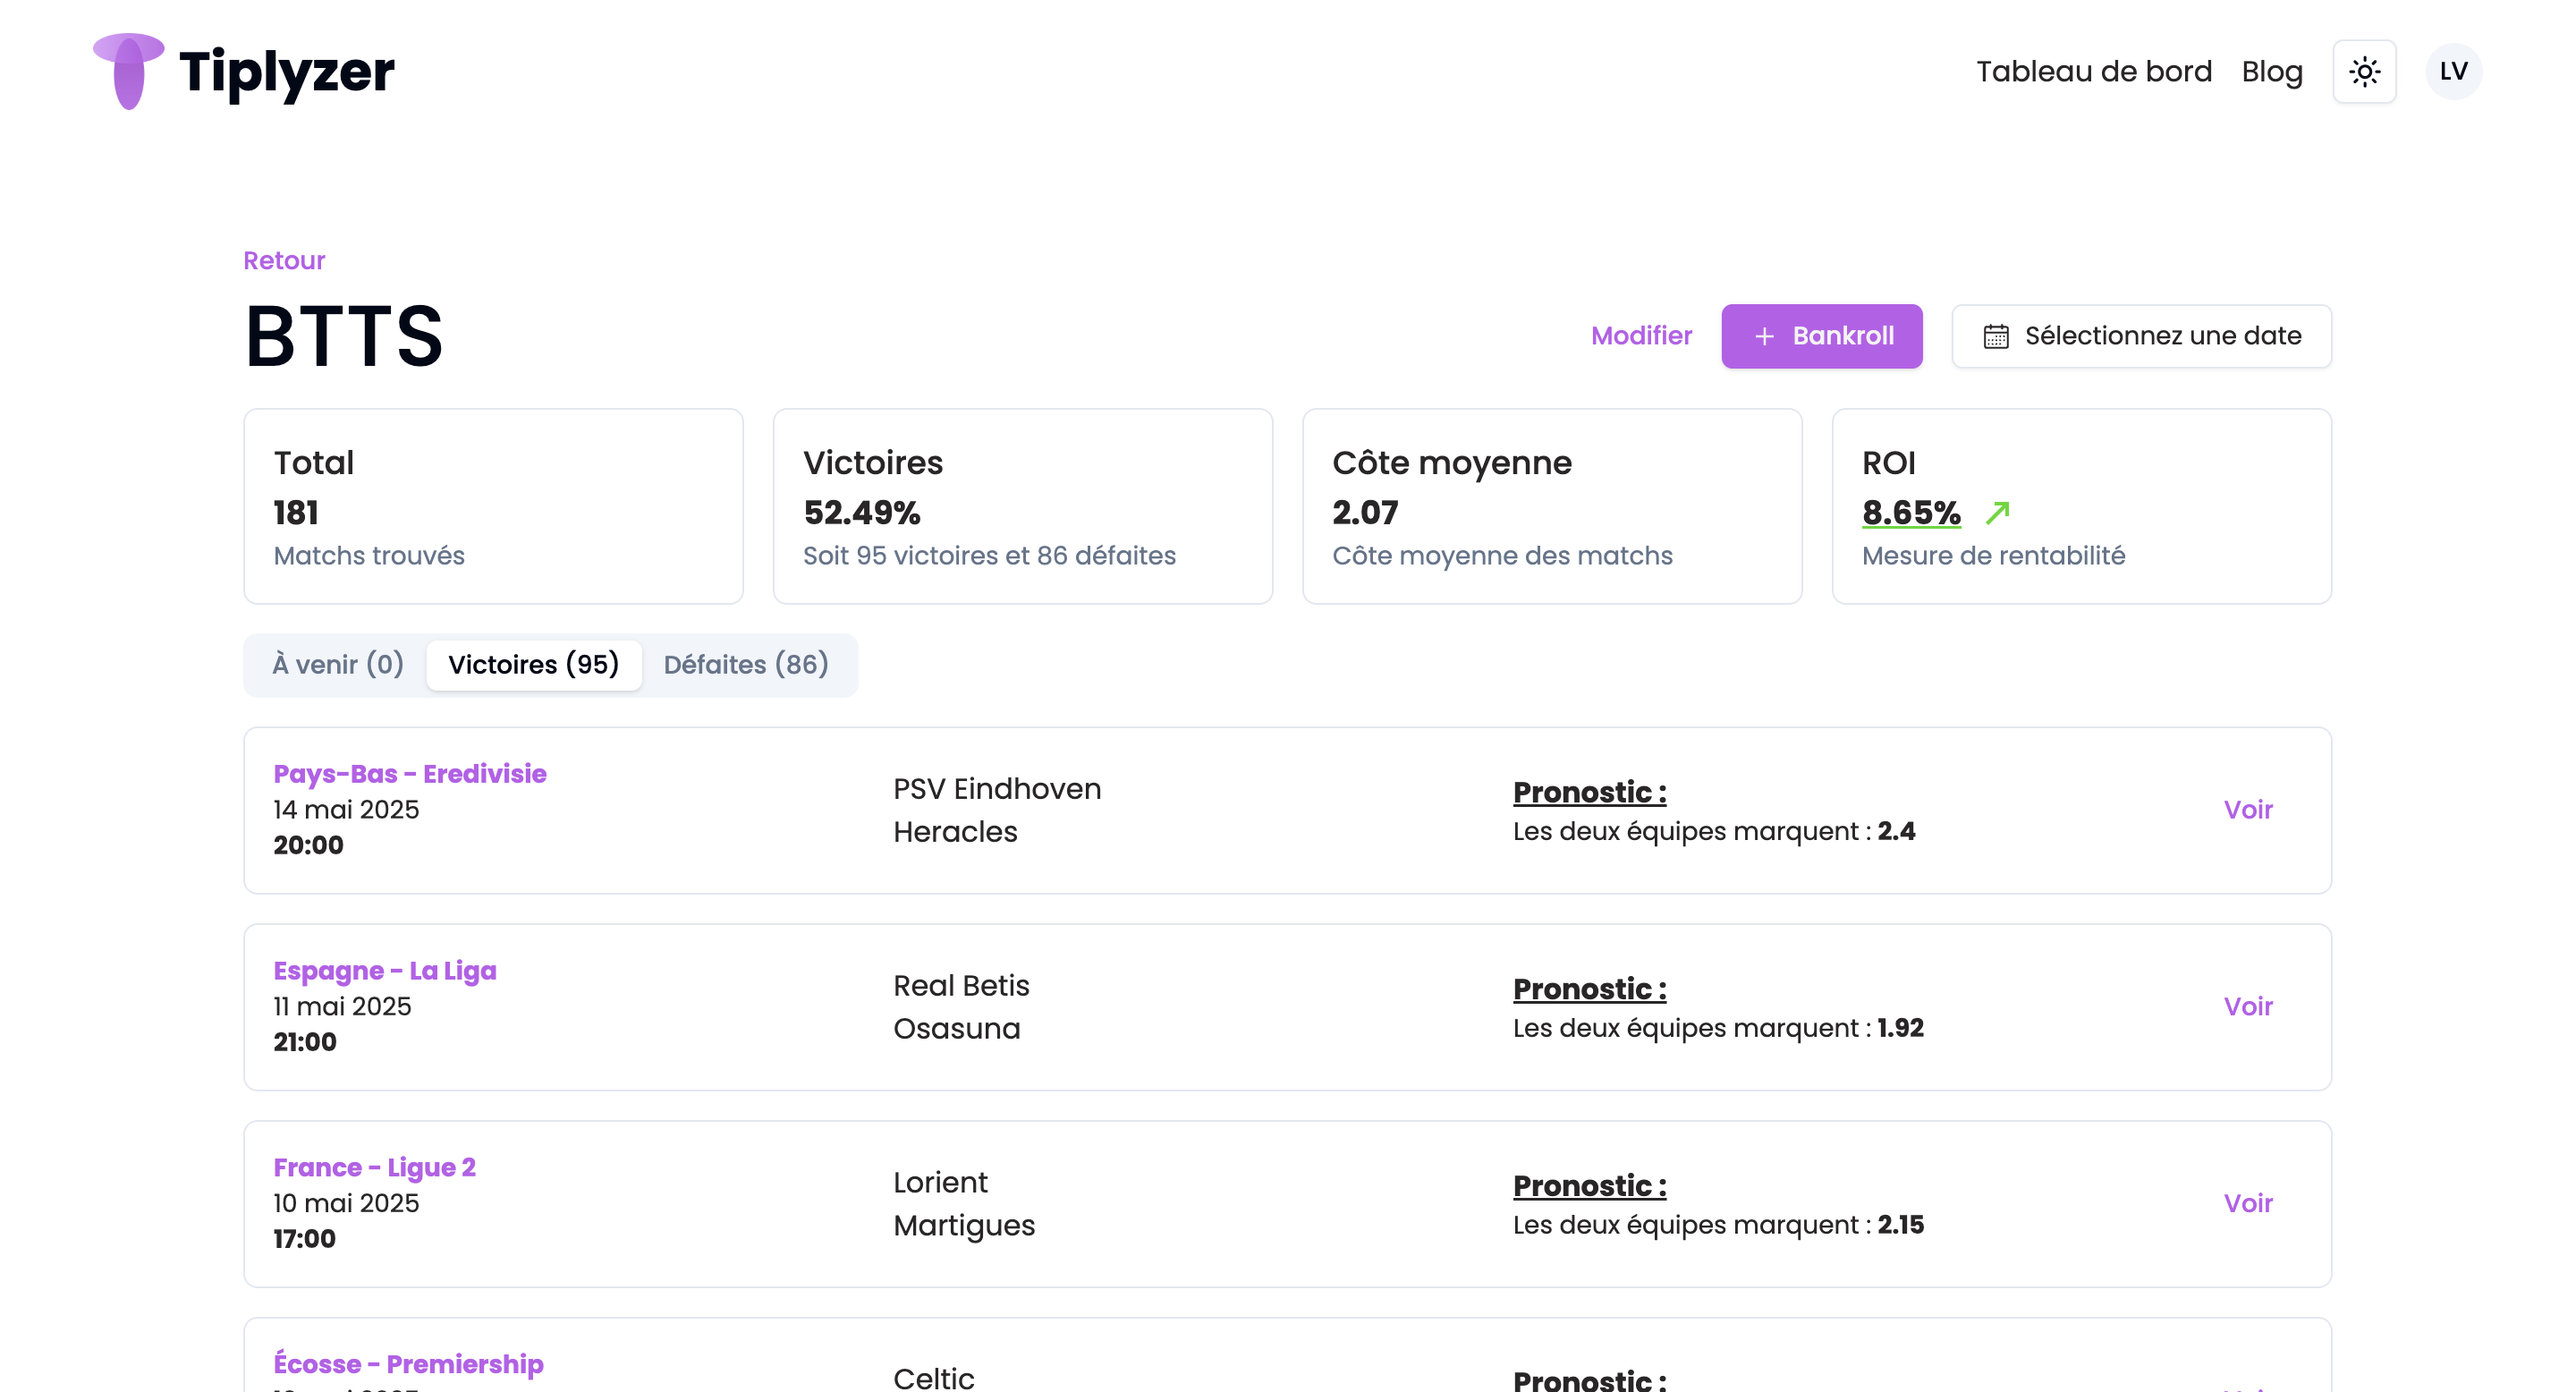Click Voir for PSV Eindhoven match
The width and height of the screenshot is (2576, 1392).
tap(2247, 810)
